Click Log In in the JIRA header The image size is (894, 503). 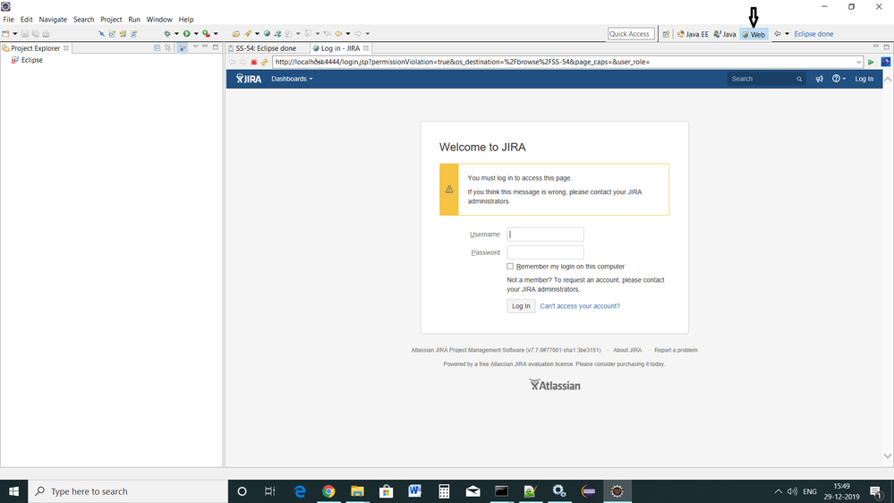[864, 79]
